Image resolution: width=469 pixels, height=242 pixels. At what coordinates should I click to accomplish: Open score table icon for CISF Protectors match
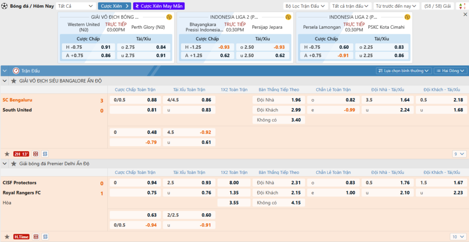coord(45,237)
